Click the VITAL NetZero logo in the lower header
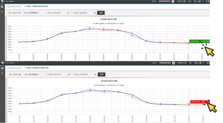The image size is (223, 123). tap(7, 63)
